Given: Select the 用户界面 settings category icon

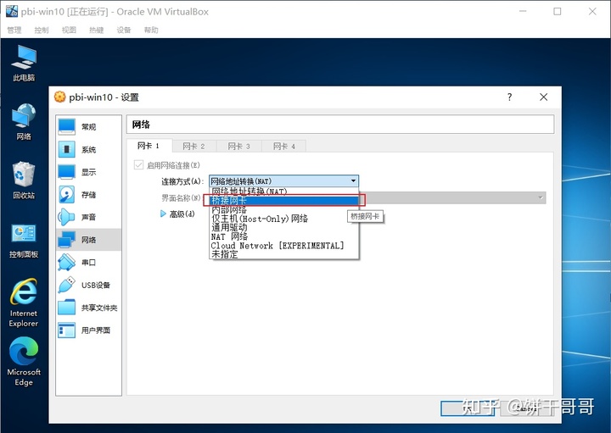Looking at the screenshot, I should point(67,330).
